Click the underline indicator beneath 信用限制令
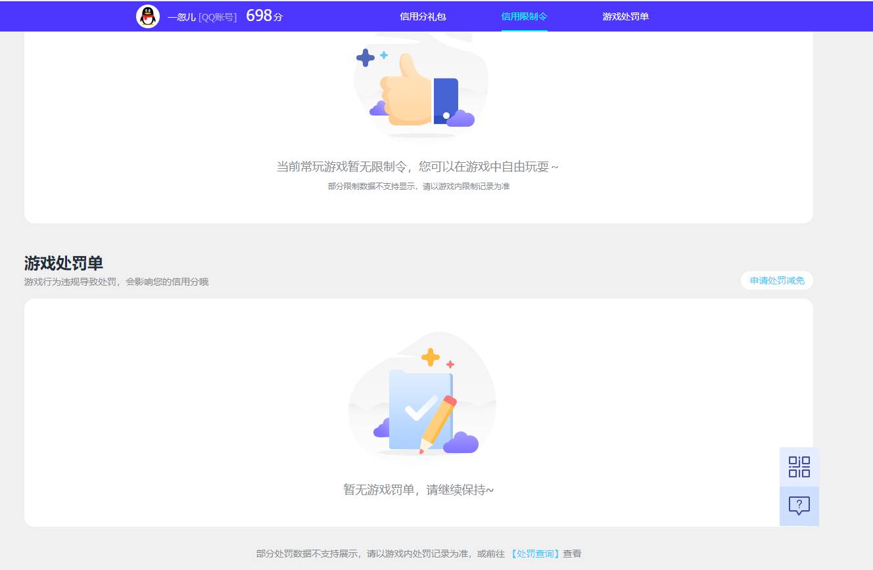 pos(524,30)
